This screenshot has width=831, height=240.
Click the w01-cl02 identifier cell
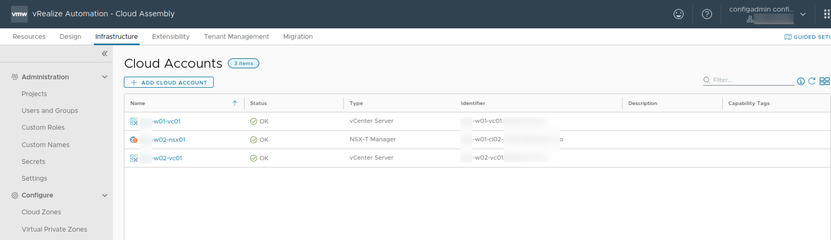click(x=512, y=139)
